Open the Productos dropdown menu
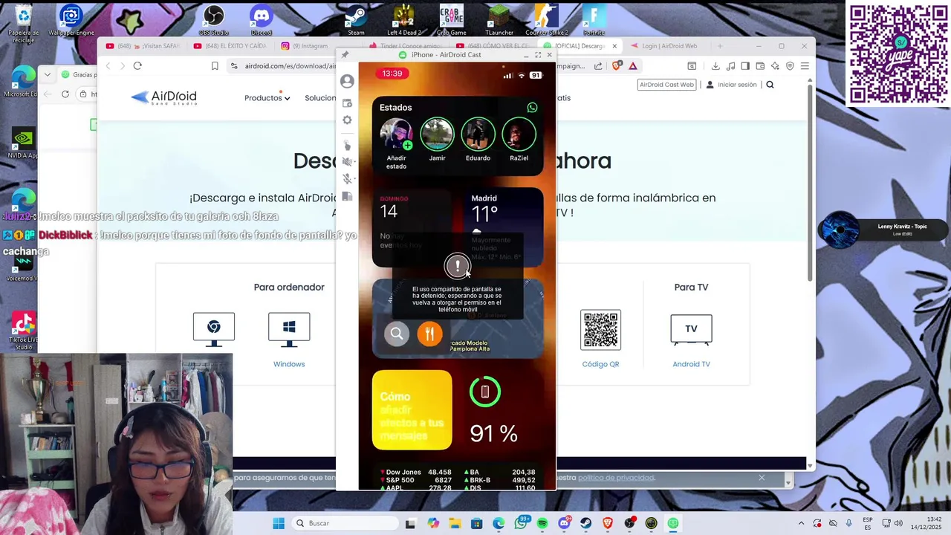Viewport: 951px width, 535px height. 267,98
